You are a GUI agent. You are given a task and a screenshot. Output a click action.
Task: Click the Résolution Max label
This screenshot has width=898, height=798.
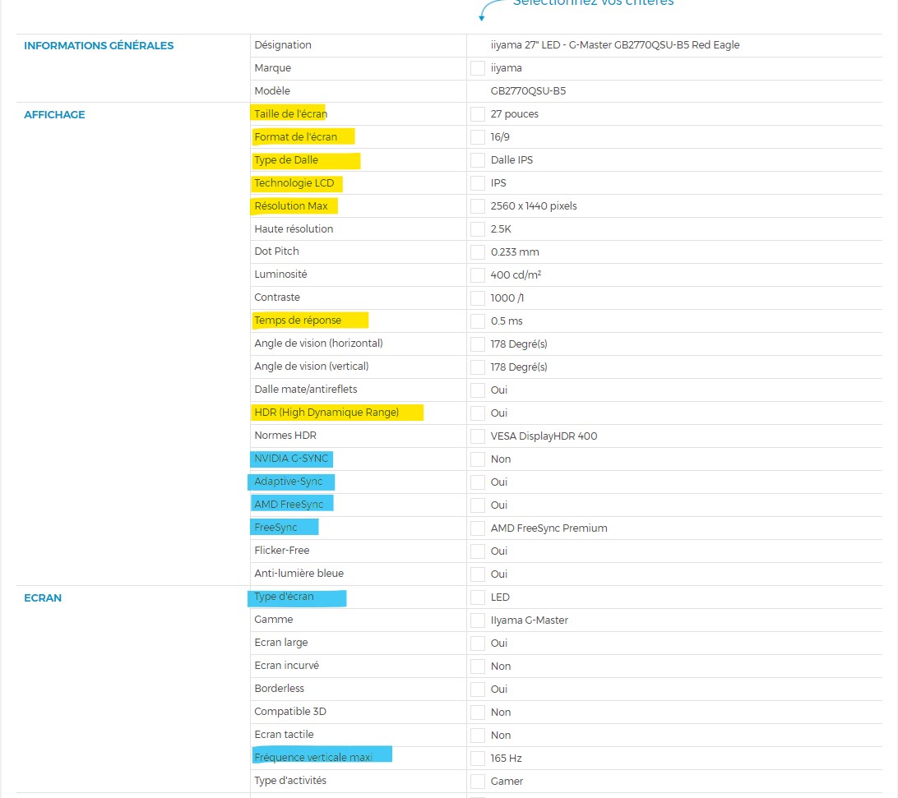[x=291, y=205]
